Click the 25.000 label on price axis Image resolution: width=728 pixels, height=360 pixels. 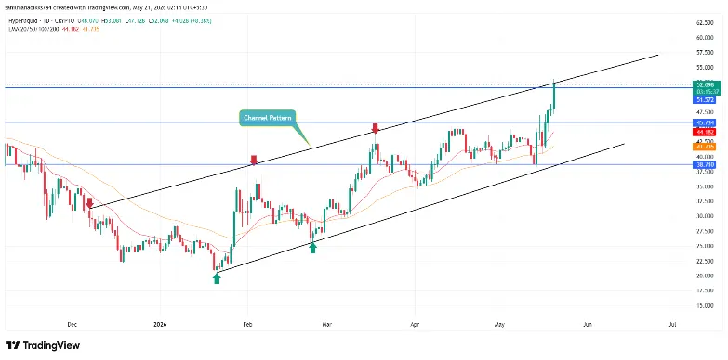tap(706, 246)
